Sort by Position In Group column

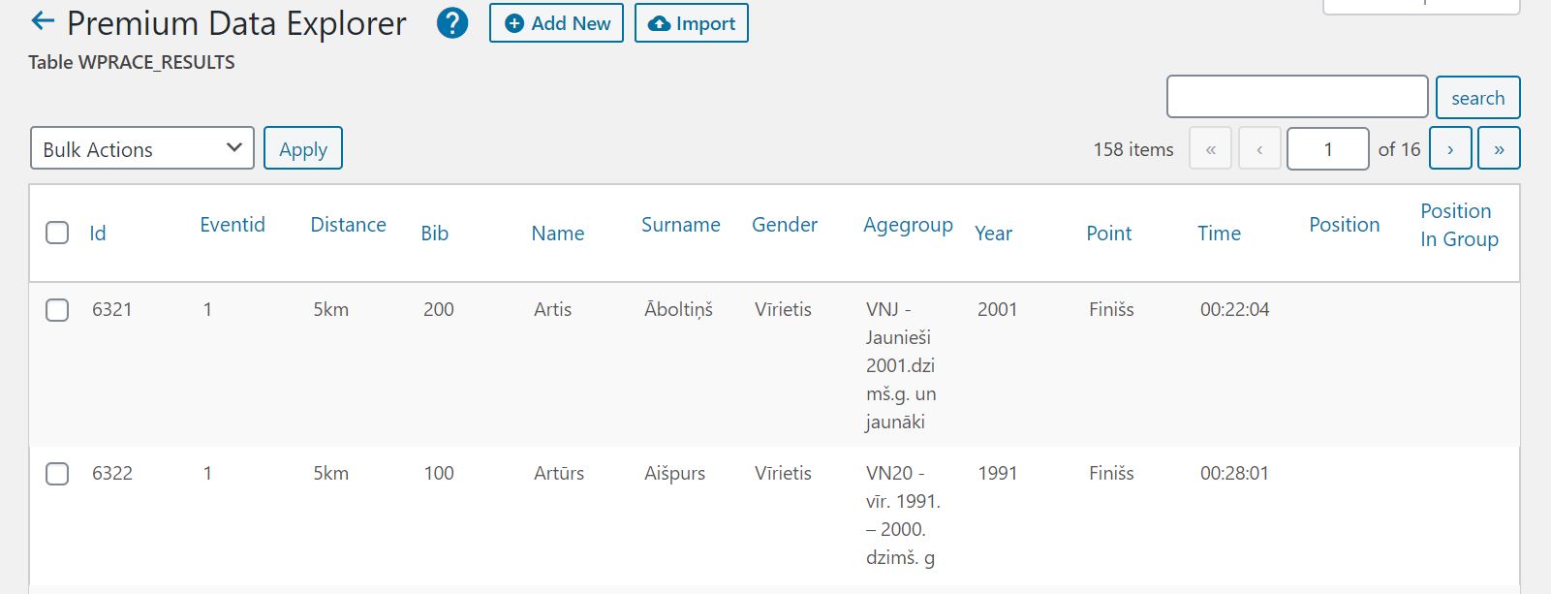(x=1459, y=225)
